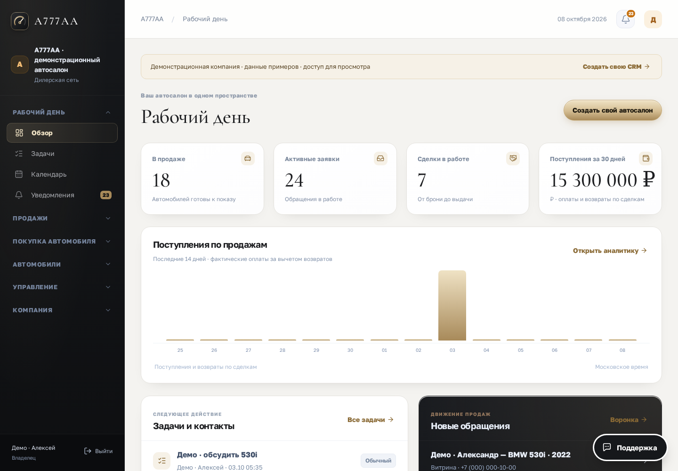The height and width of the screenshot is (471, 678).
Task: Click the inbox icon on Активные заявки card
Action: point(380,159)
